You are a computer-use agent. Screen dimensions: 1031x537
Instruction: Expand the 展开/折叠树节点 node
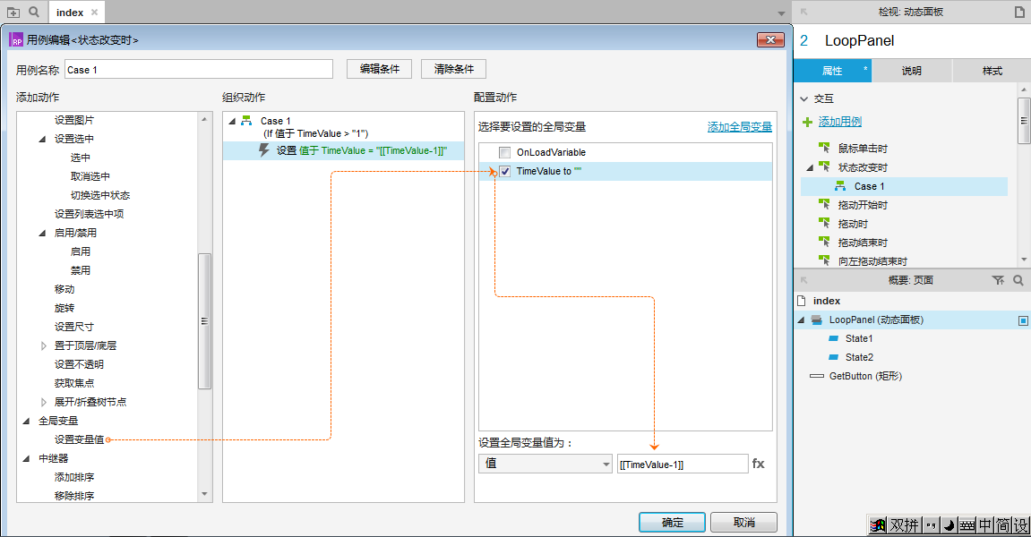coord(43,402)
